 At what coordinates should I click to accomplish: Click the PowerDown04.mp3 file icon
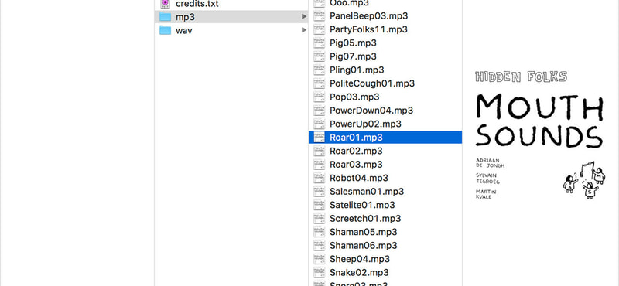click(319, 111)
